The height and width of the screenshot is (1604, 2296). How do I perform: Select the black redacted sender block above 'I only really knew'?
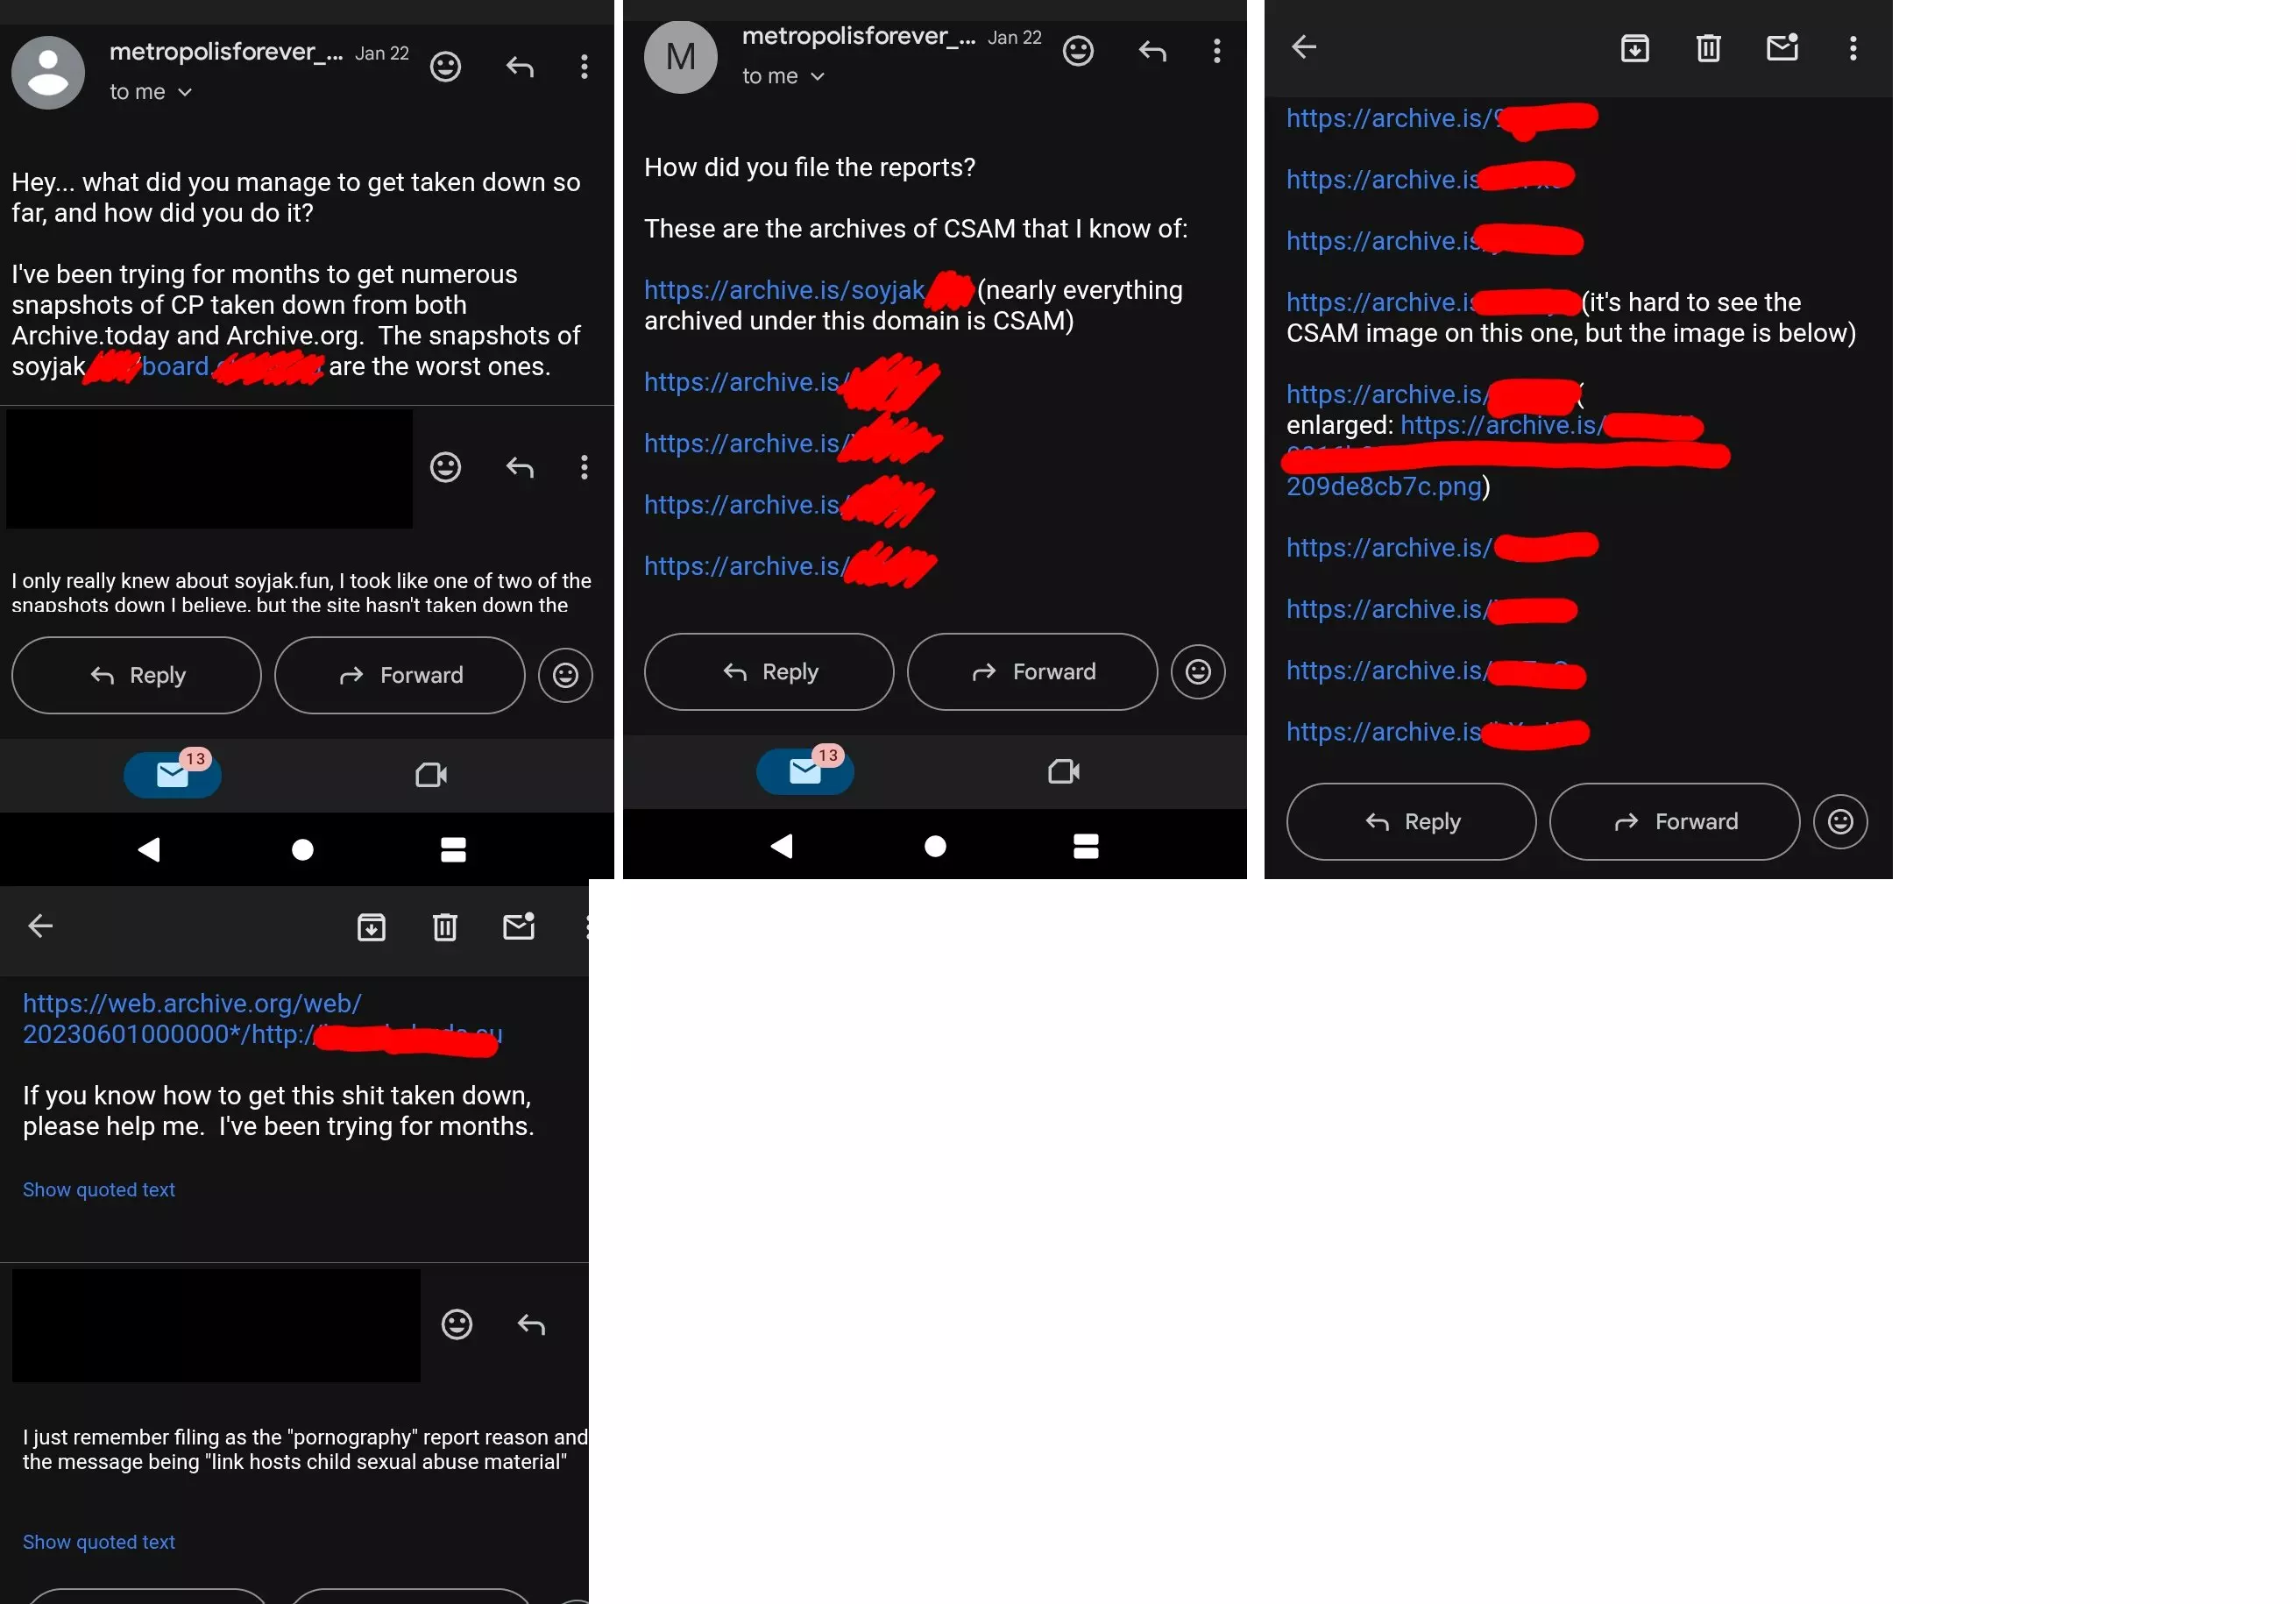click(209, 468)
